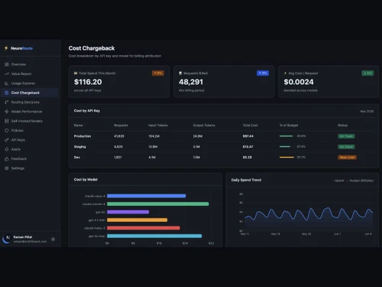Click the Total Spend card icon
Screen dimensions: 382x287
pos(76,73)
